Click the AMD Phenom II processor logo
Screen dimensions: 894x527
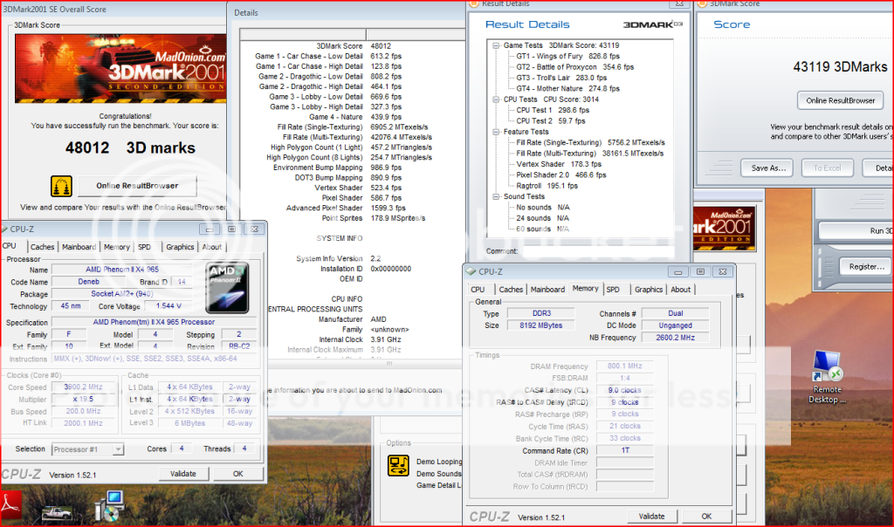point(227,287)
